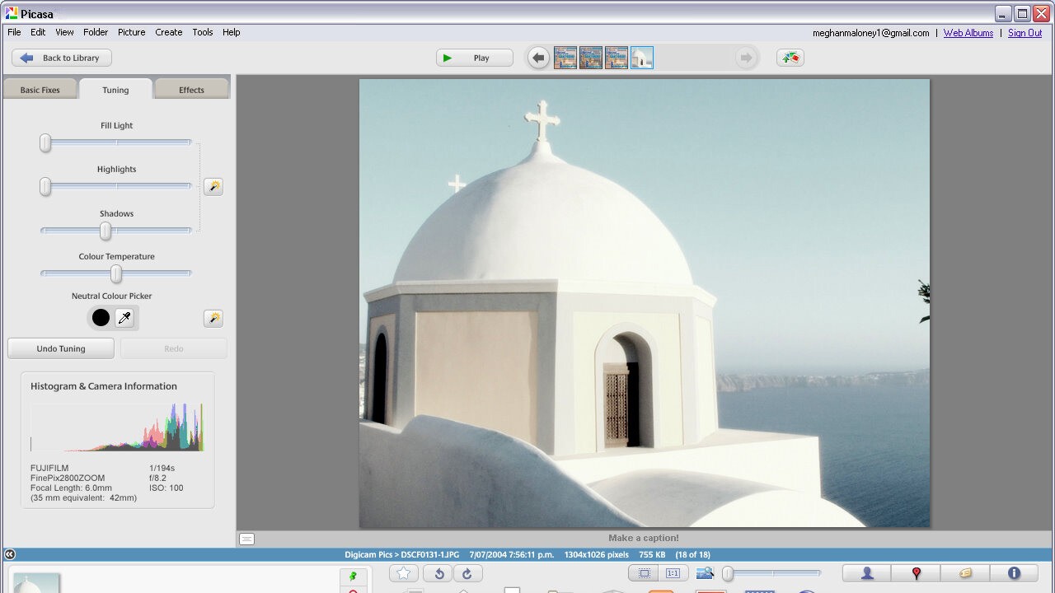Viewport: 1055px width, 593px height.
Task: Open the Tools menu
Action: pos(203,32)
